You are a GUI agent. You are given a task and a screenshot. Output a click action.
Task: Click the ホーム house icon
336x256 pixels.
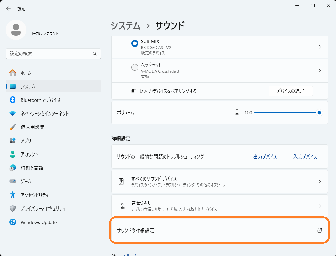13,73
